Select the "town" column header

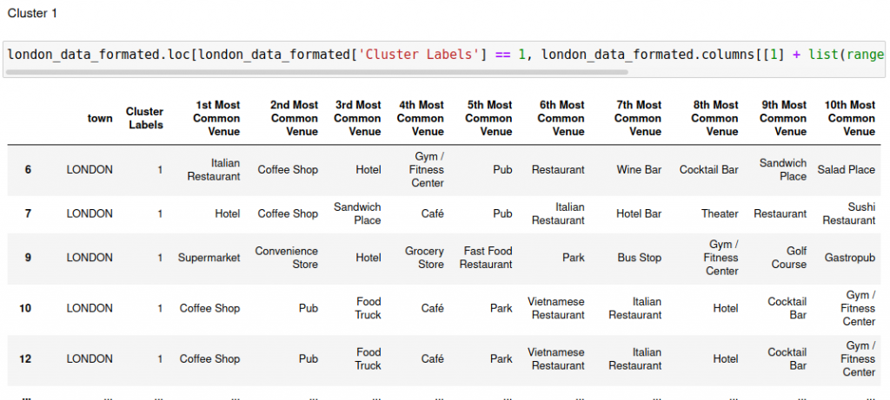tap(100, 118)
